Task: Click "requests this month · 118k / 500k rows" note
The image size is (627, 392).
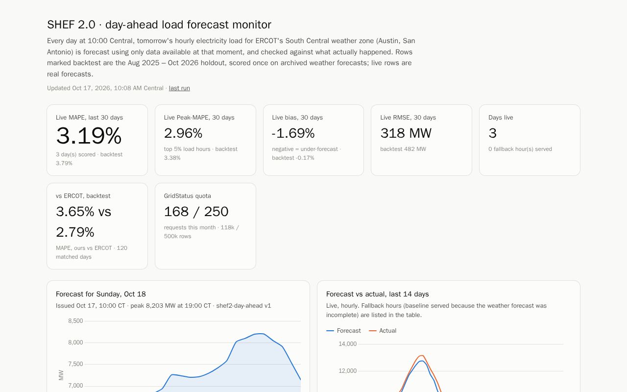Action: coord(201,232)
